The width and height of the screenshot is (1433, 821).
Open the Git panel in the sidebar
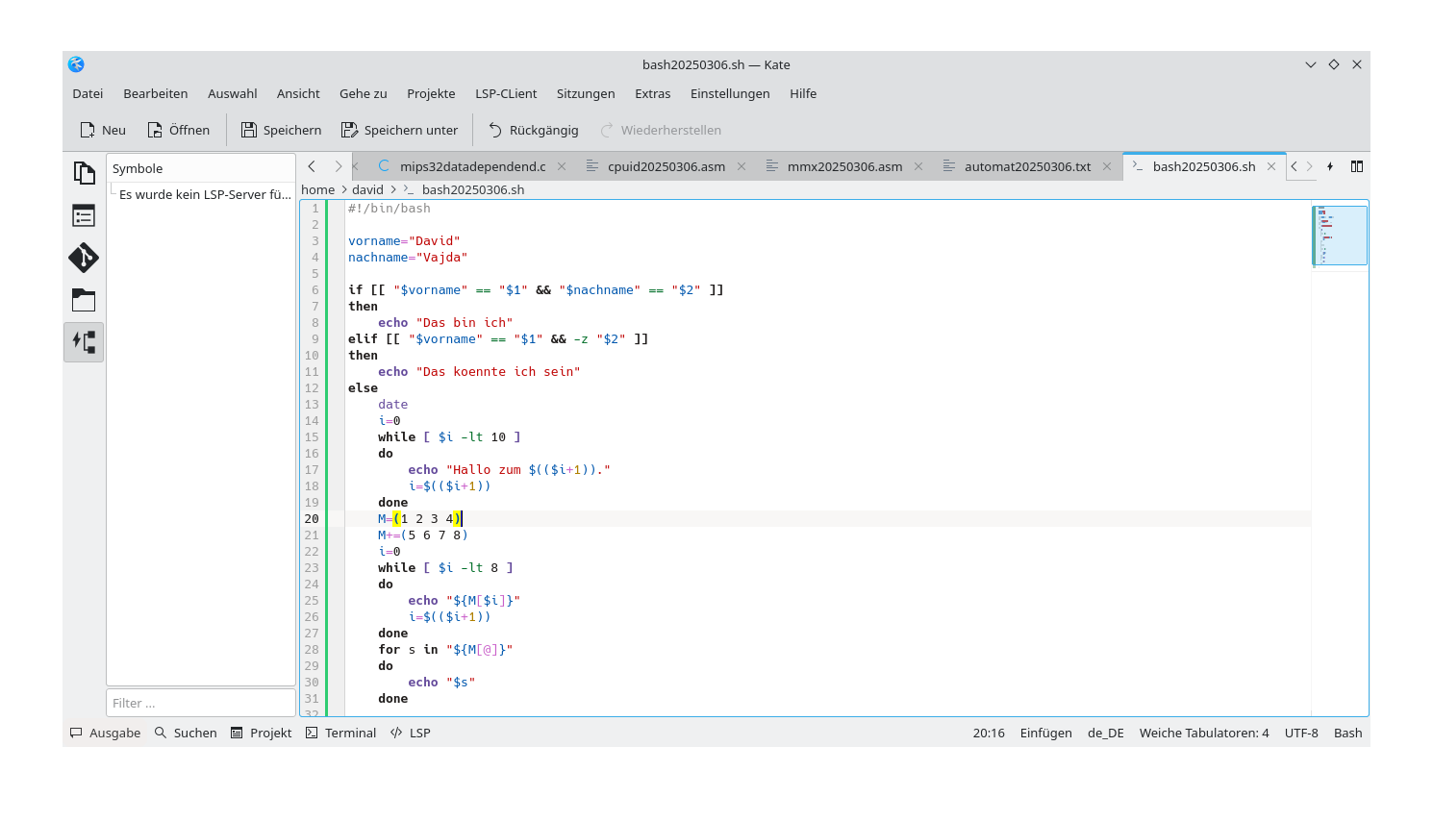(84, 258)
